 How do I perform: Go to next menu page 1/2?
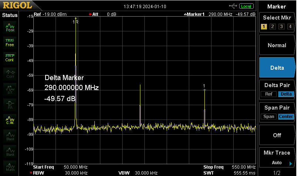(277, 173)
